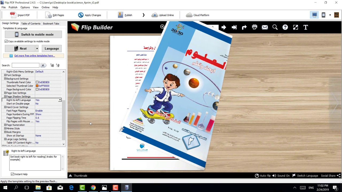Screen dimensions: 342x192
Task: Expand Minime Style
Action: coord(5,129)
